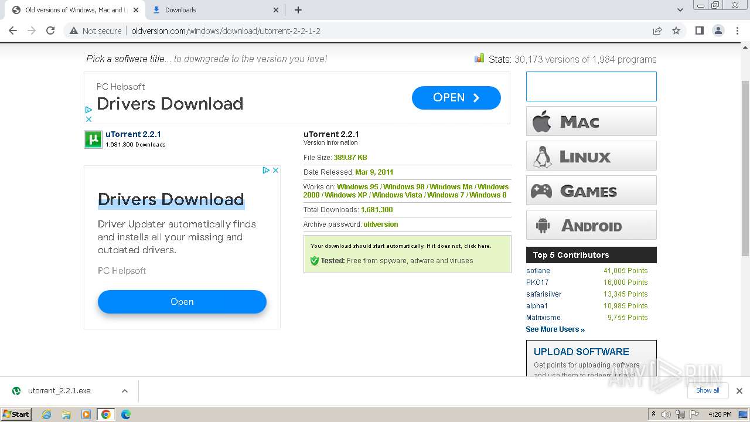The height and width of the screenshot is (422, 750).
Task: Open the Android software category
Action: click(591, 225)
